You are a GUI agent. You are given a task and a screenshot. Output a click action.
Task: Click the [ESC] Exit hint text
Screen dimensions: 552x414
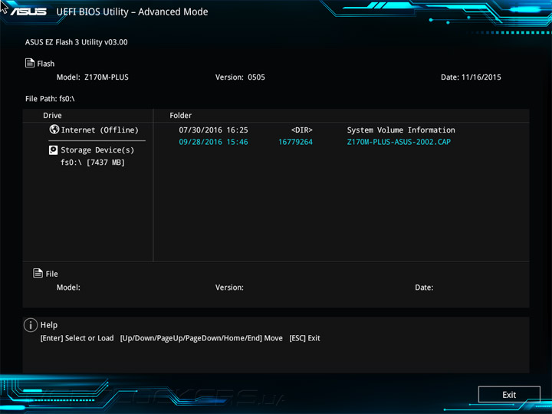click(305, 338)
